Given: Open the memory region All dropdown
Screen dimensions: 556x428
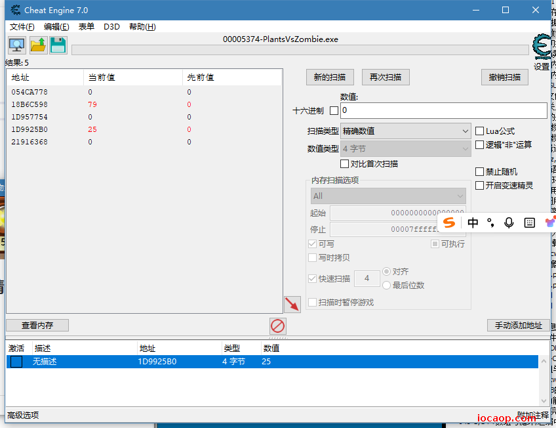Looking at the screenshot, I should pyautogui.click(x=388, y=196).
